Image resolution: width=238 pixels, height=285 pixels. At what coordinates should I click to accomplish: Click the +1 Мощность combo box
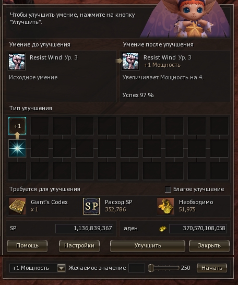coord(38,268)
